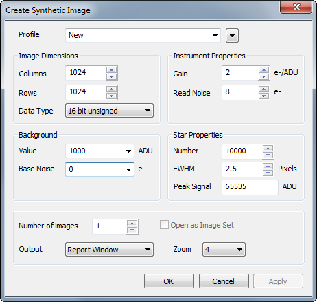317x302 pixels.
Task: Toggle the Open as Image Set checkbox
Action: [164, 225]
